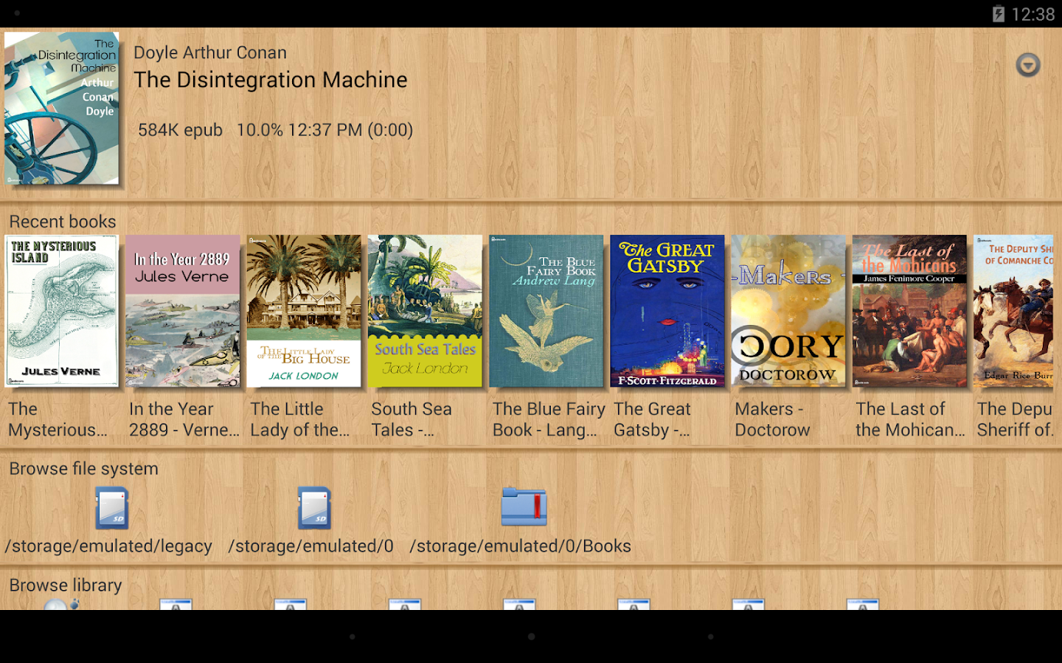The height and width of the screenshot is (663, 1062).
Task: Tap the Android back navigation dot
Action: click(353, 636)
